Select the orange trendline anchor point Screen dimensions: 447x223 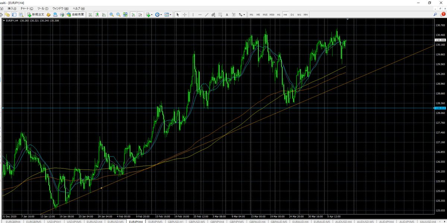(102, 188)
